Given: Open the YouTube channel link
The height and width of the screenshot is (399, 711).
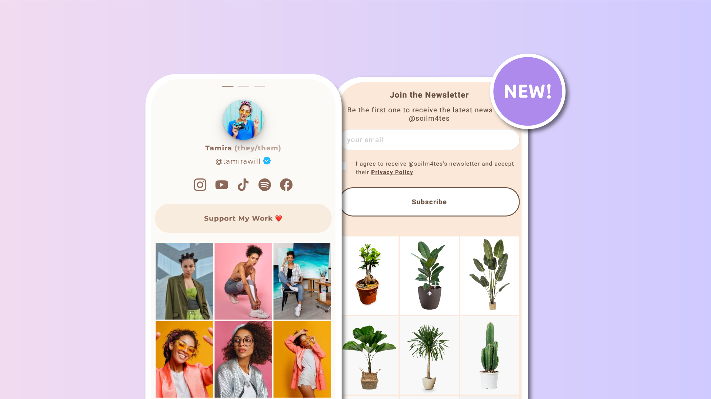Looking at the screenshot, I should pyautogui.click(x=221, y=184).
